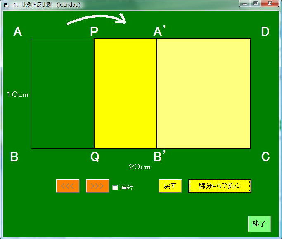Click the point label B'

tap(159, 156)
